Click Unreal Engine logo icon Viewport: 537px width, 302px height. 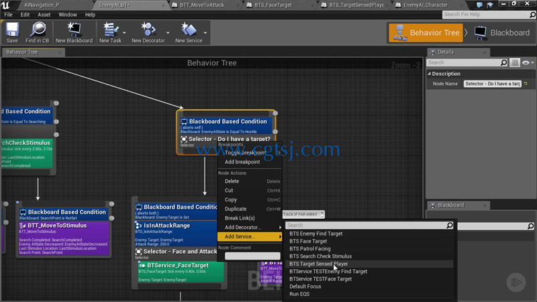pos(6,5)
